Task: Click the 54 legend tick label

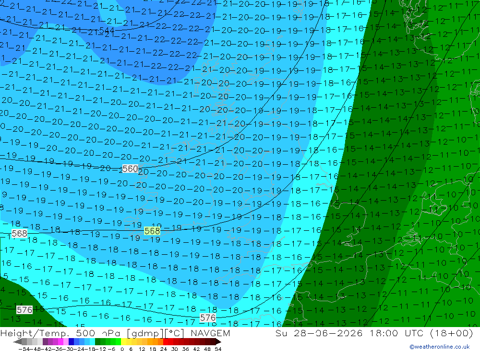Action: (218, 349)
